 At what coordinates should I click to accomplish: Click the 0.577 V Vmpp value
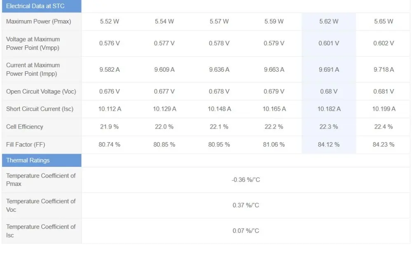164,43
